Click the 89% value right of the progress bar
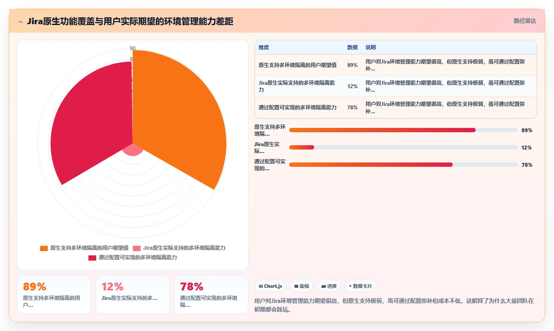Viewport: 554px width, 331px height. point(527,130)
